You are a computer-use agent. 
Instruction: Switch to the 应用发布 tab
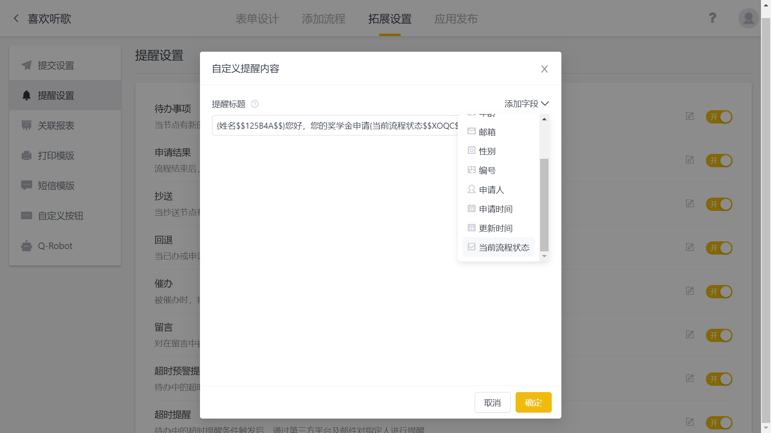tap(456, 19)
